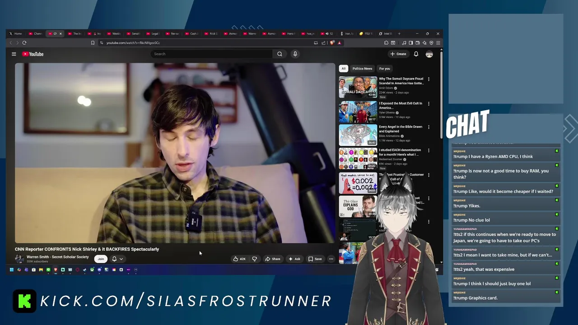The image size is (578, 325).
Task: Open options for Every Angel video
Action: [x=429, y=127]
